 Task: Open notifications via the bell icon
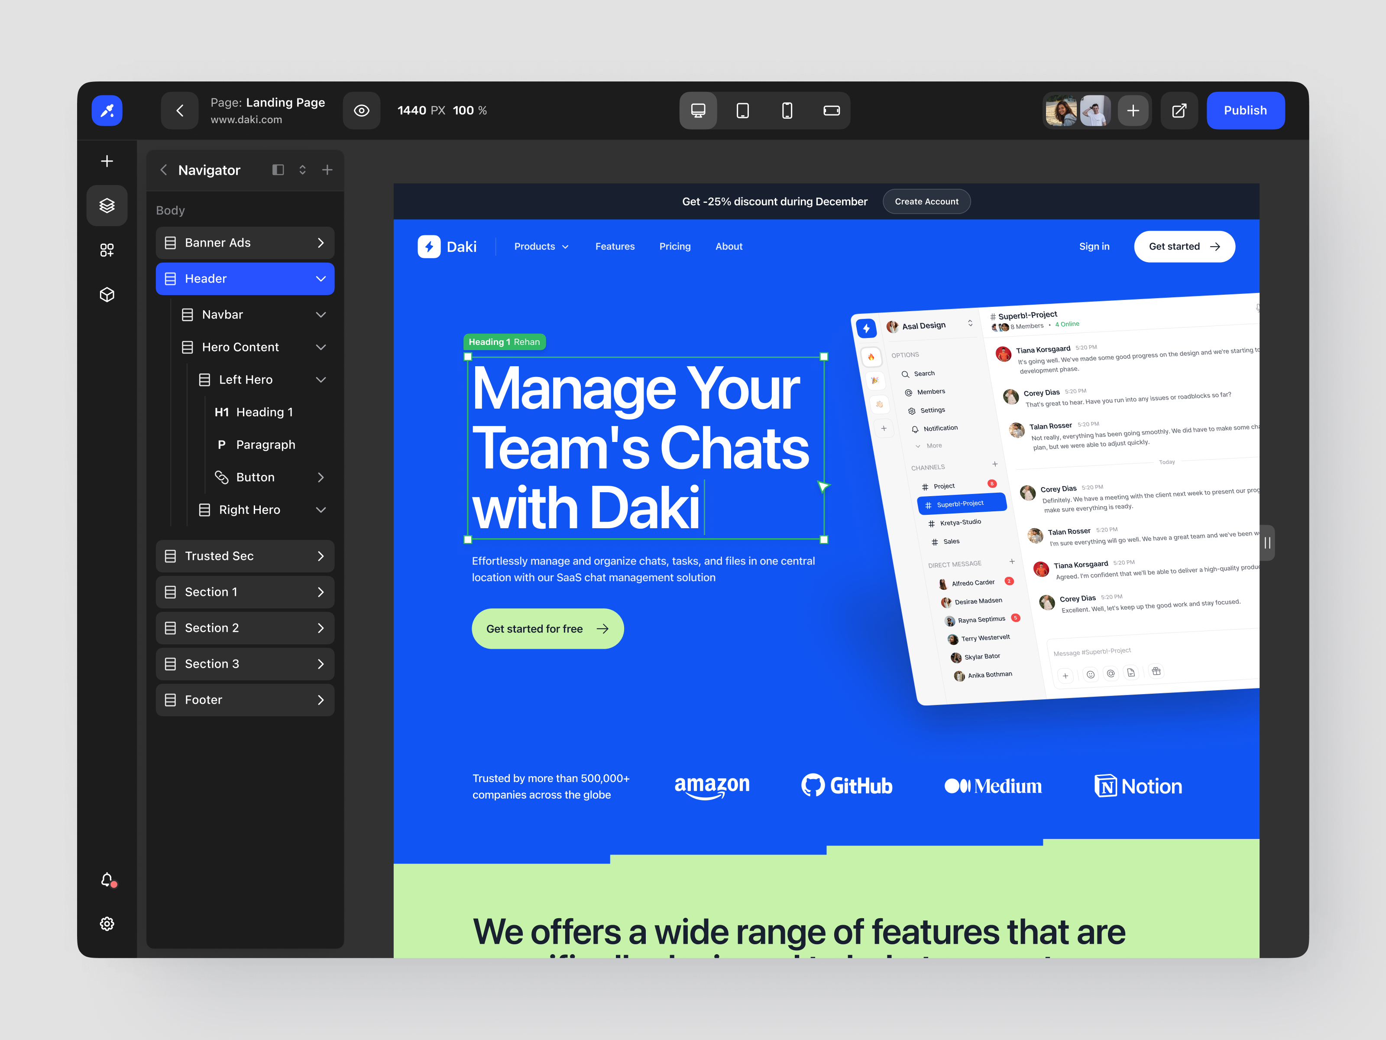pyautogui.click(x=107, y=880)
